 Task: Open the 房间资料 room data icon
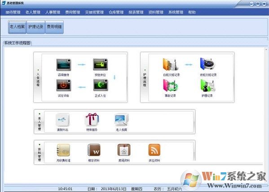pyautogui.click(x=124, y=150)
